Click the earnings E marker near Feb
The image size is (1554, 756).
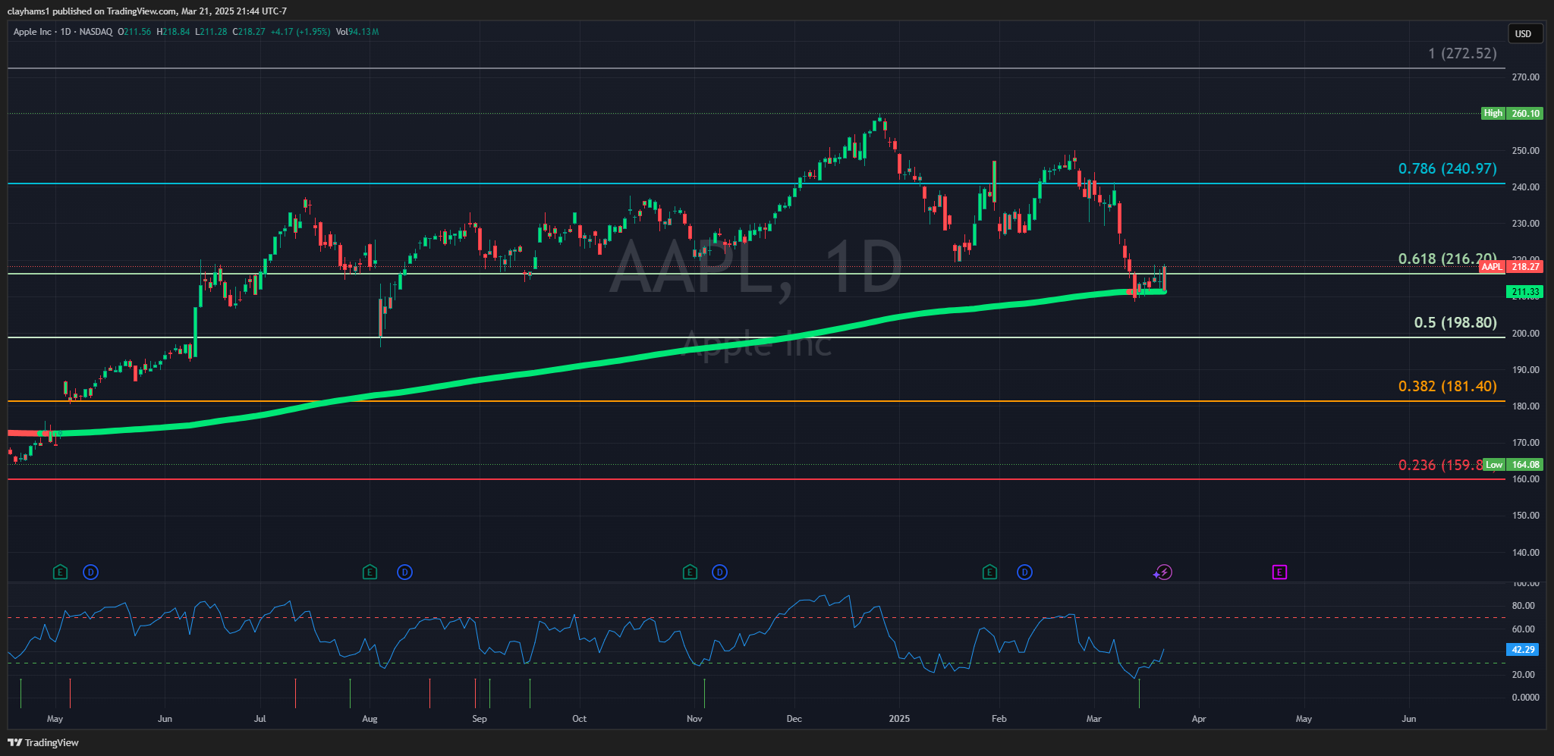pos(989,572)
